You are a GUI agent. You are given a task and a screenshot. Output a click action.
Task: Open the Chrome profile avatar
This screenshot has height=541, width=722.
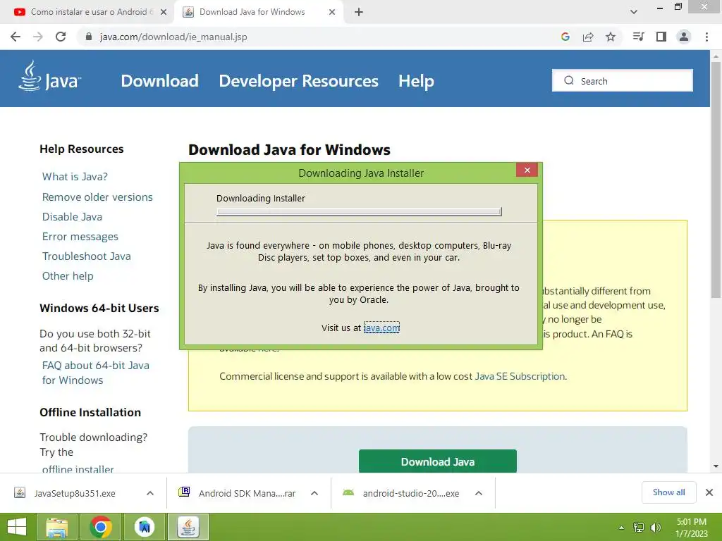684,37
